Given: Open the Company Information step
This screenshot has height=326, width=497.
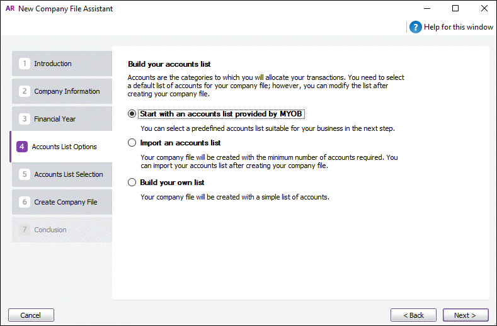Looking at the screenshot, I should tap(67, 91).
